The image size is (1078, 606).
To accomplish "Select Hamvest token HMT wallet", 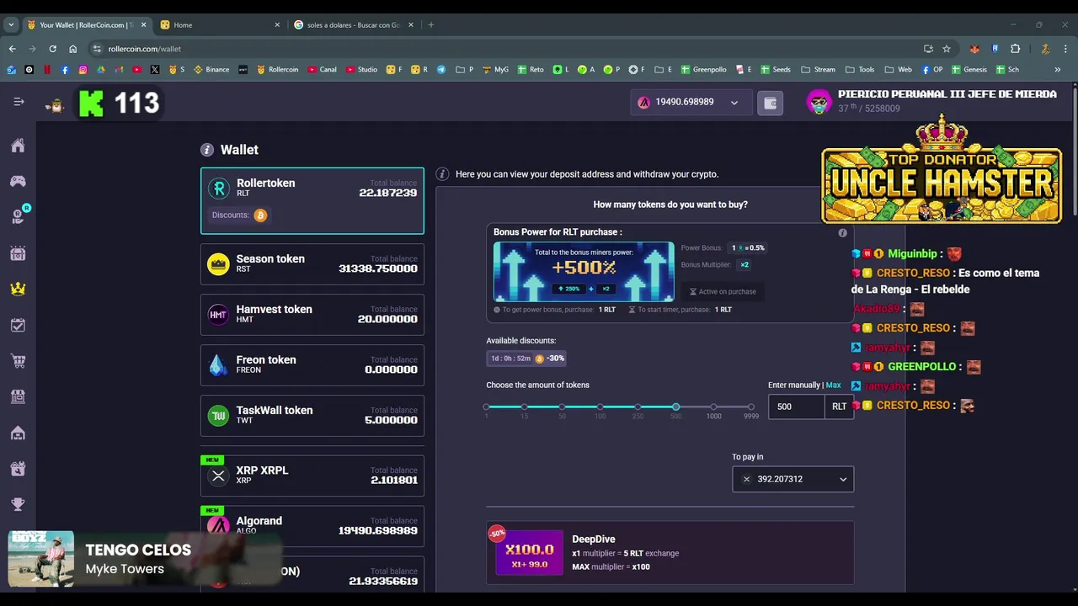I will pos(312,315).
